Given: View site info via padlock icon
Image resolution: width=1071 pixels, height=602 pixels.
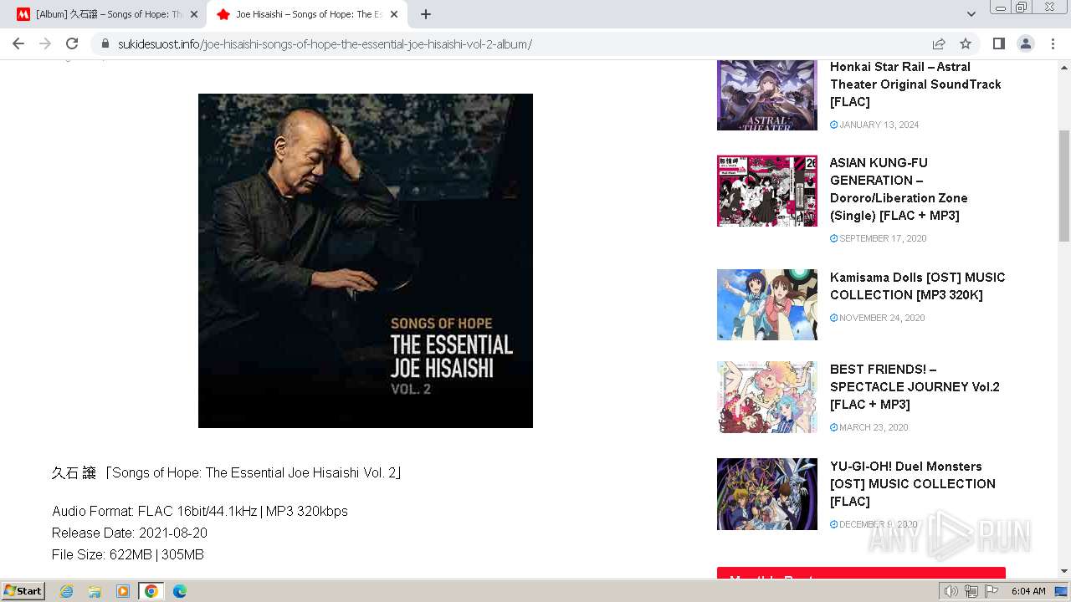Looking at the screenshot, I should point(105,43).
